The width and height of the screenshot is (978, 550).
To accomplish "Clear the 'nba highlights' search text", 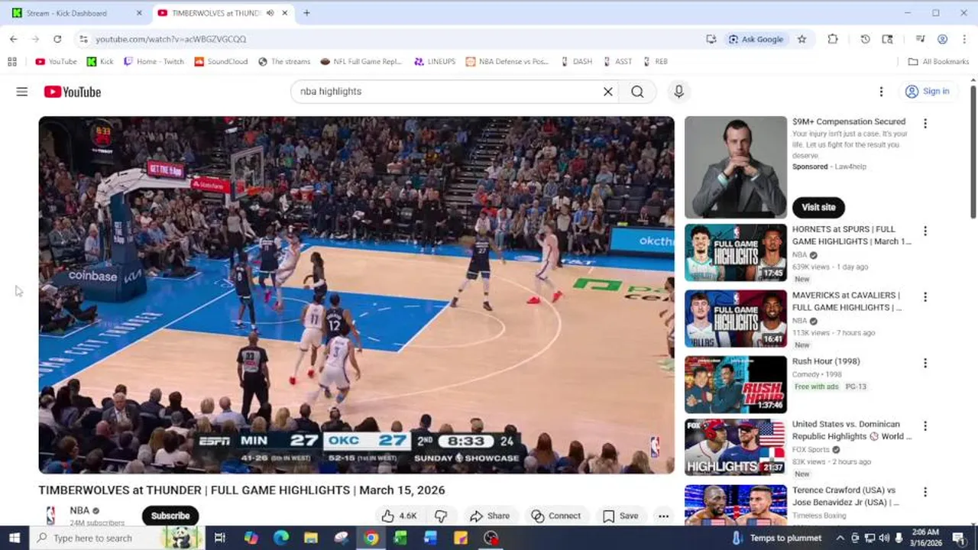I will coord(608,92).
